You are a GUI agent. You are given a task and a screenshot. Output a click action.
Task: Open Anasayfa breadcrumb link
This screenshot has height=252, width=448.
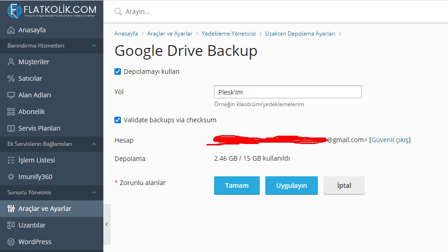coord(126,34)
